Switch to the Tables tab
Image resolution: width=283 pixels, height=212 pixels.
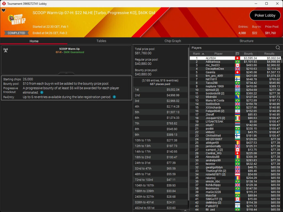pyautogui.click(x=101, y=41)
